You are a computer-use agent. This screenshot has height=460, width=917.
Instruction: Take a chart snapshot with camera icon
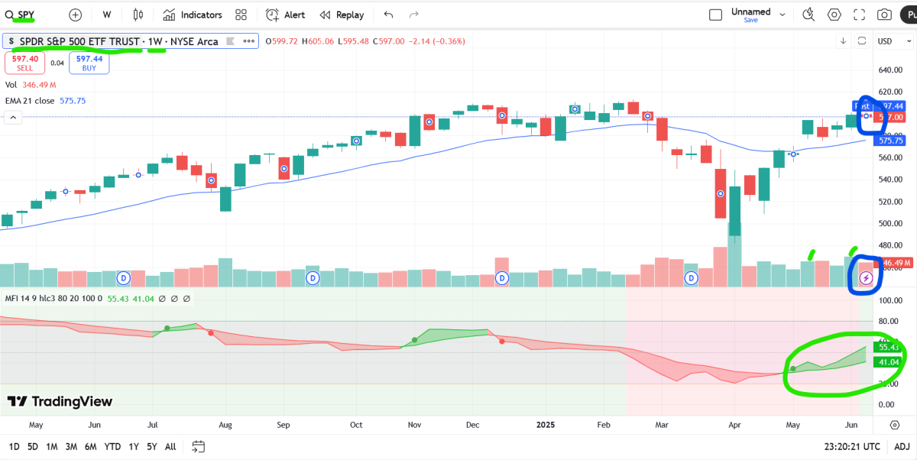click(884, 15)
